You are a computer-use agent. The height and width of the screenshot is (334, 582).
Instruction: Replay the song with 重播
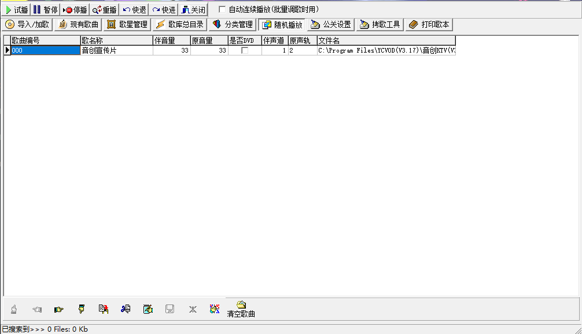click(104, 10)
